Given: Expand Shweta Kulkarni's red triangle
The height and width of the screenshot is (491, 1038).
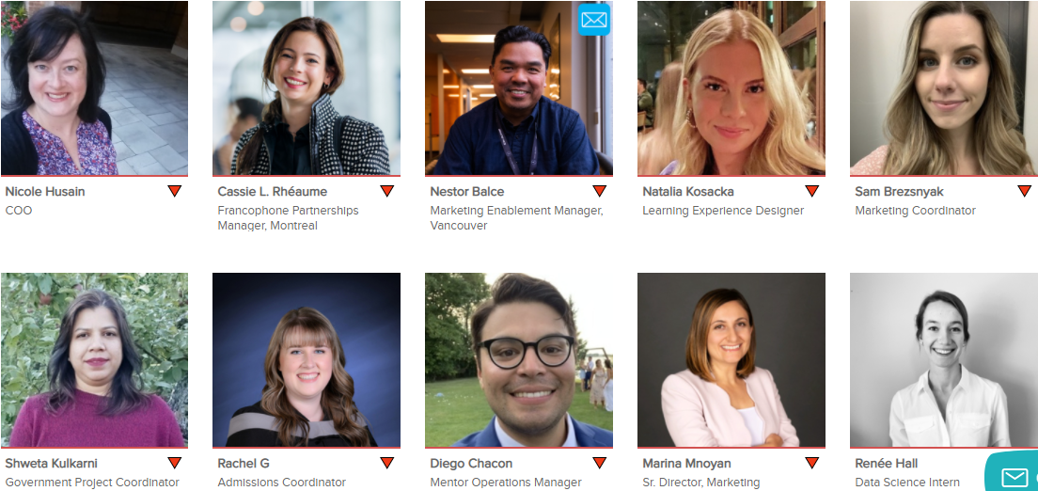Looking at the screenshot, I should pos(175,463).
